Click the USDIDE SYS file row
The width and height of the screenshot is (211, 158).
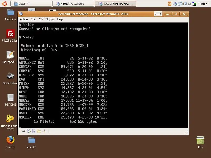[x=63, y=113]
